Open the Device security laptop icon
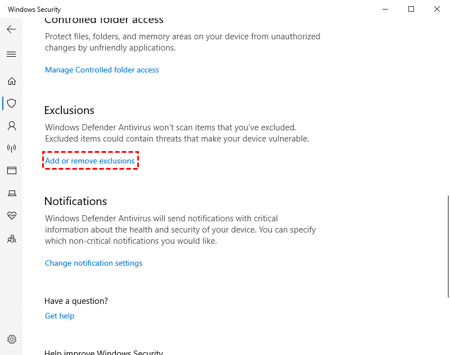 pyautogui.click(x=11, y=193)
